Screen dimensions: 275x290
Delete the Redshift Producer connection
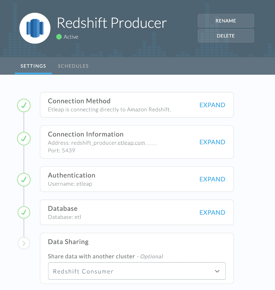(226, 36)
